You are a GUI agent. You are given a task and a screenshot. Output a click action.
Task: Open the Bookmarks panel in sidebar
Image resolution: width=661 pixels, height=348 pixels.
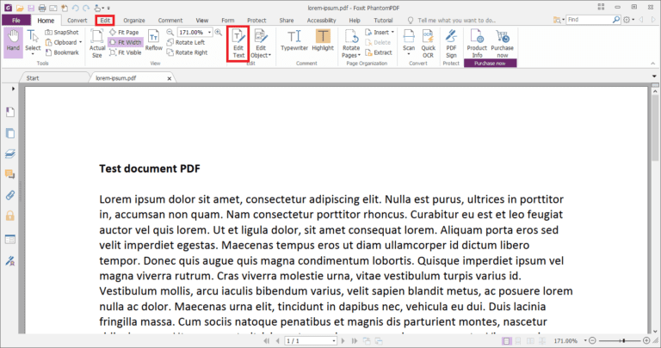pyautogui.click(x=10, y=112)
